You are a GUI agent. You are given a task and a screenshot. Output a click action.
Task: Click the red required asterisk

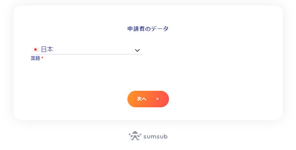[x=42, y=58]
